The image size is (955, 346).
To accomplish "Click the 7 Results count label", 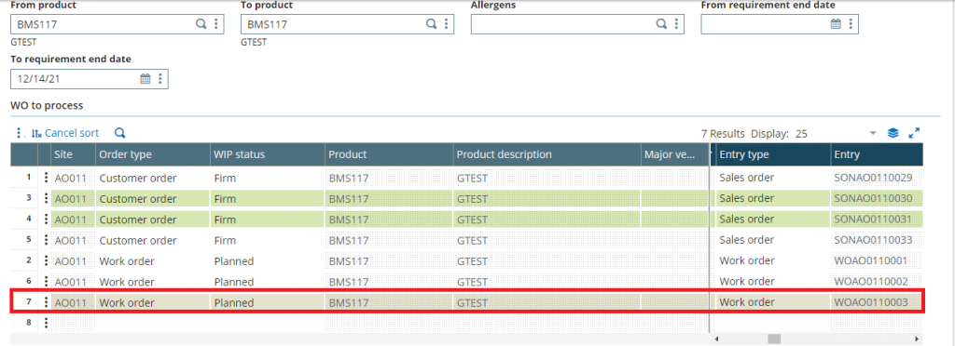I will 723,134.
